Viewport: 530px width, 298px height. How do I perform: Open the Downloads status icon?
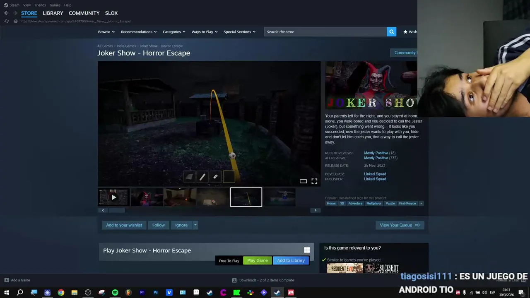pos(234,280)
